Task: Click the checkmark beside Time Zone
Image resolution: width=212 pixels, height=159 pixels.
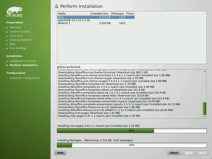Action: tap(7, 36)
